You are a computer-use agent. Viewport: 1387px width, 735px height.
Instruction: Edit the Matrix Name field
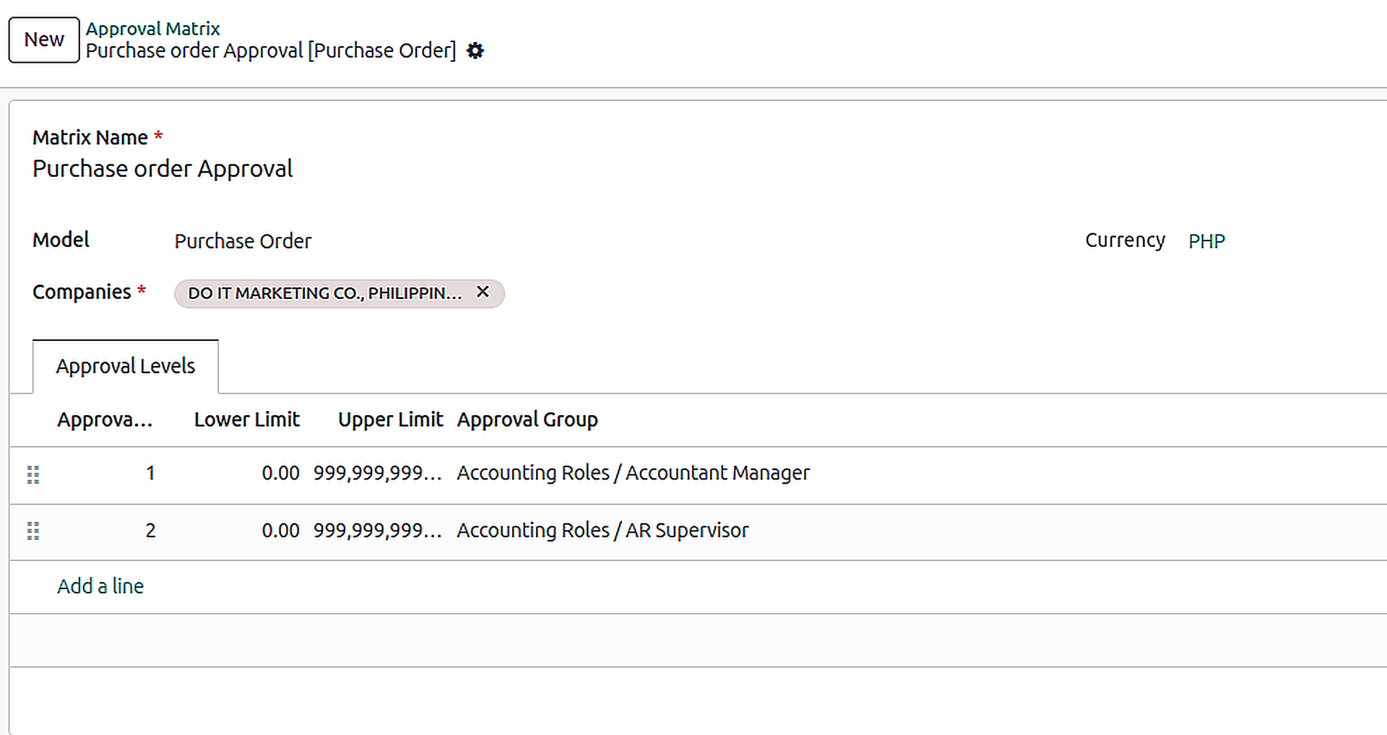163,169
